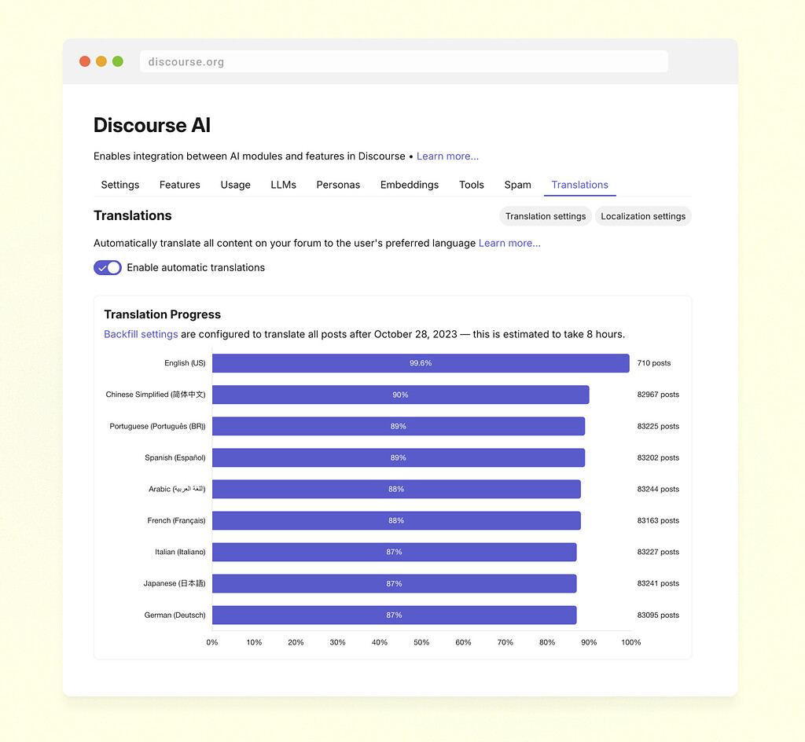Switch to the Features tab
805x742 pixels.
pos(179,185)
